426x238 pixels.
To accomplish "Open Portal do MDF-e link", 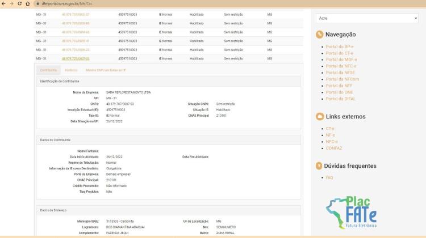I will pyautogui.click(x=341, y=59).
